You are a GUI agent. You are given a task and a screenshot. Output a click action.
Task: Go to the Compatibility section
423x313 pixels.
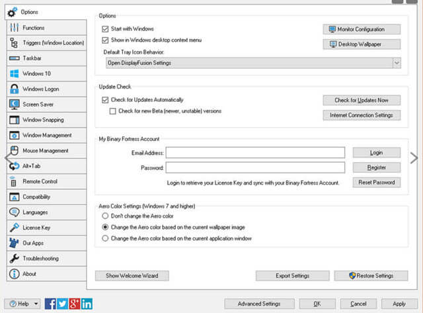(x=46, y=197)
